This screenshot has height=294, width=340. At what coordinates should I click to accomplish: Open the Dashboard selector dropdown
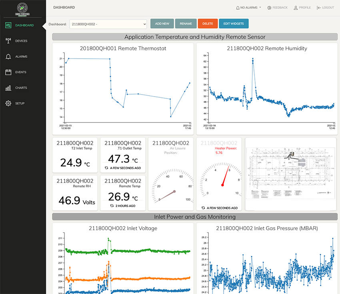pyautogui.click(x=108, y=24)
